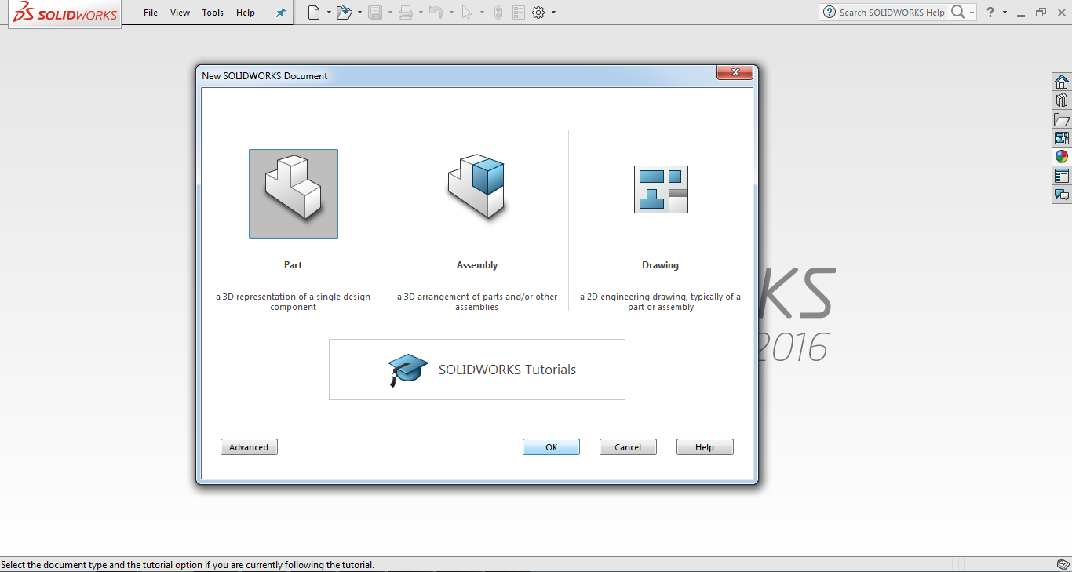Click 'a 3D representation of a single design component'
1072x572 pixels.
(294, 302)
